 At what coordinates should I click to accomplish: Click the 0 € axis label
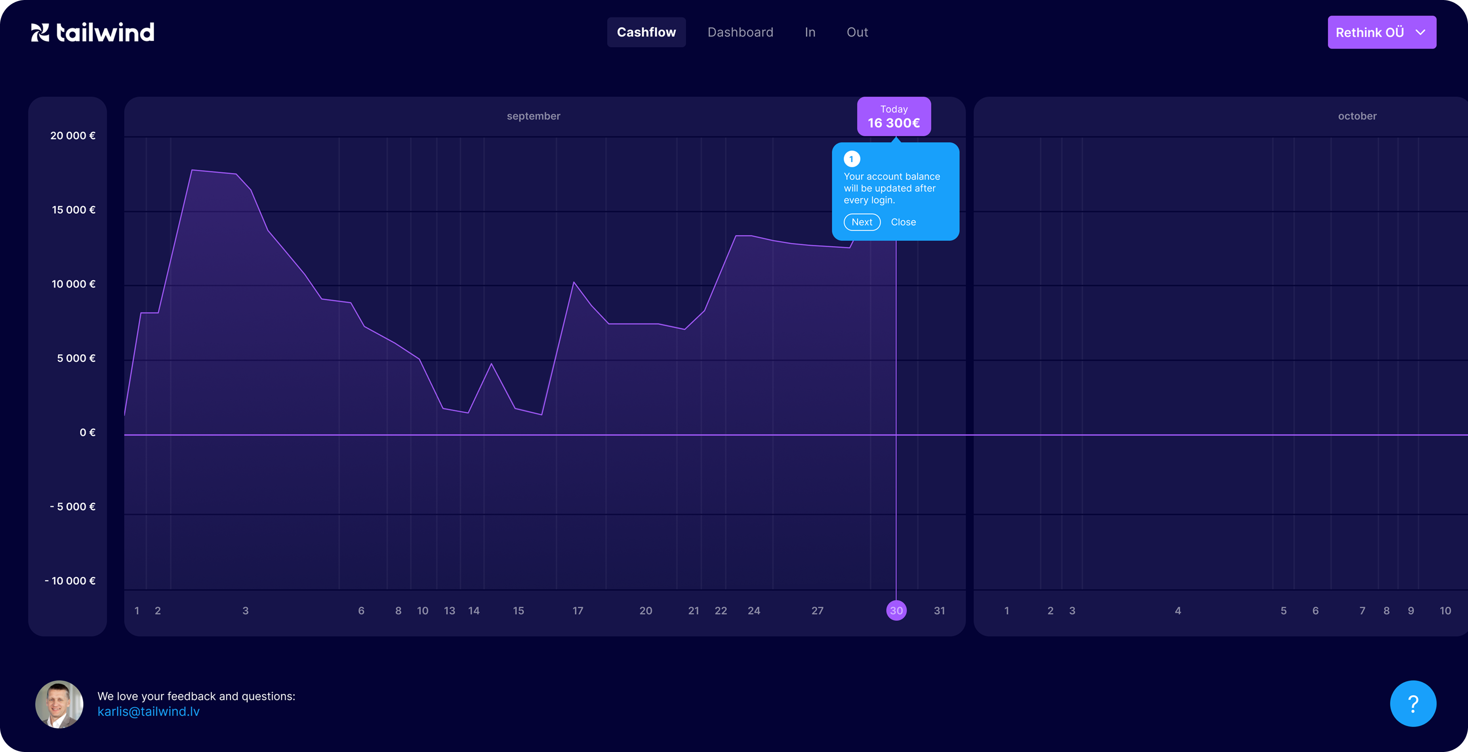click(x=87, y=433)
